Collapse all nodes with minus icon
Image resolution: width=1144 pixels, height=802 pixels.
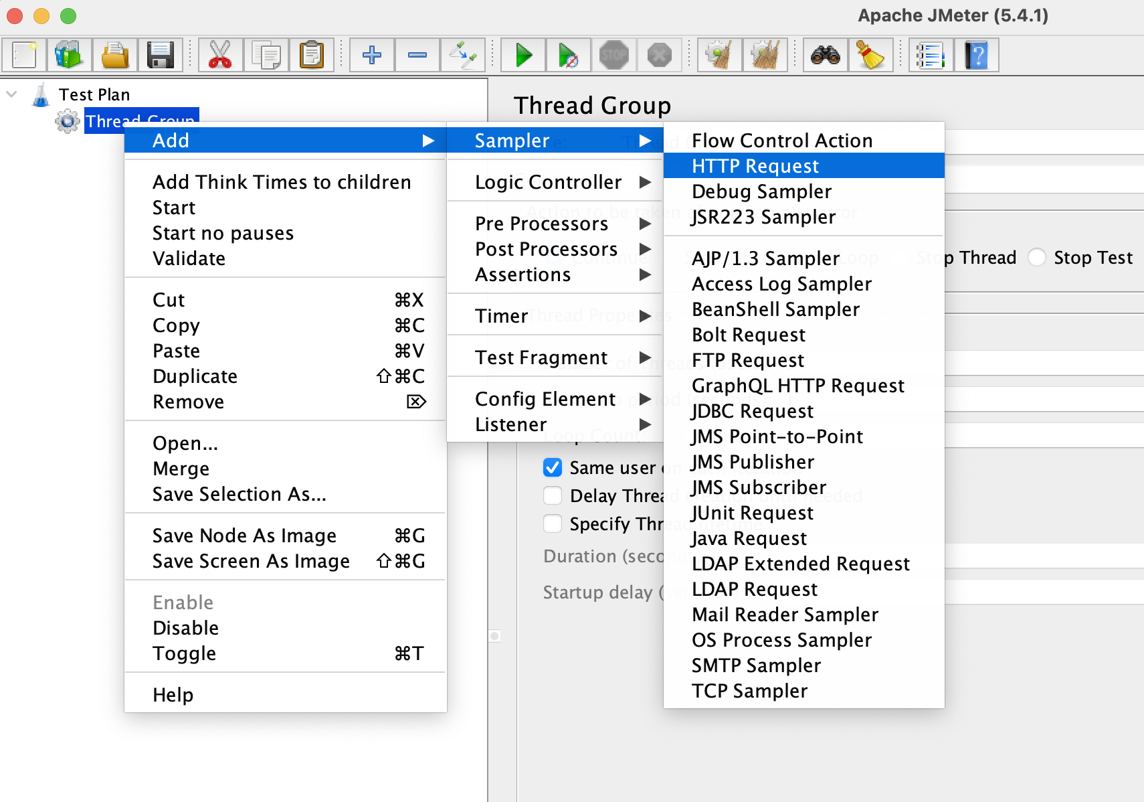tap(417, 55)
